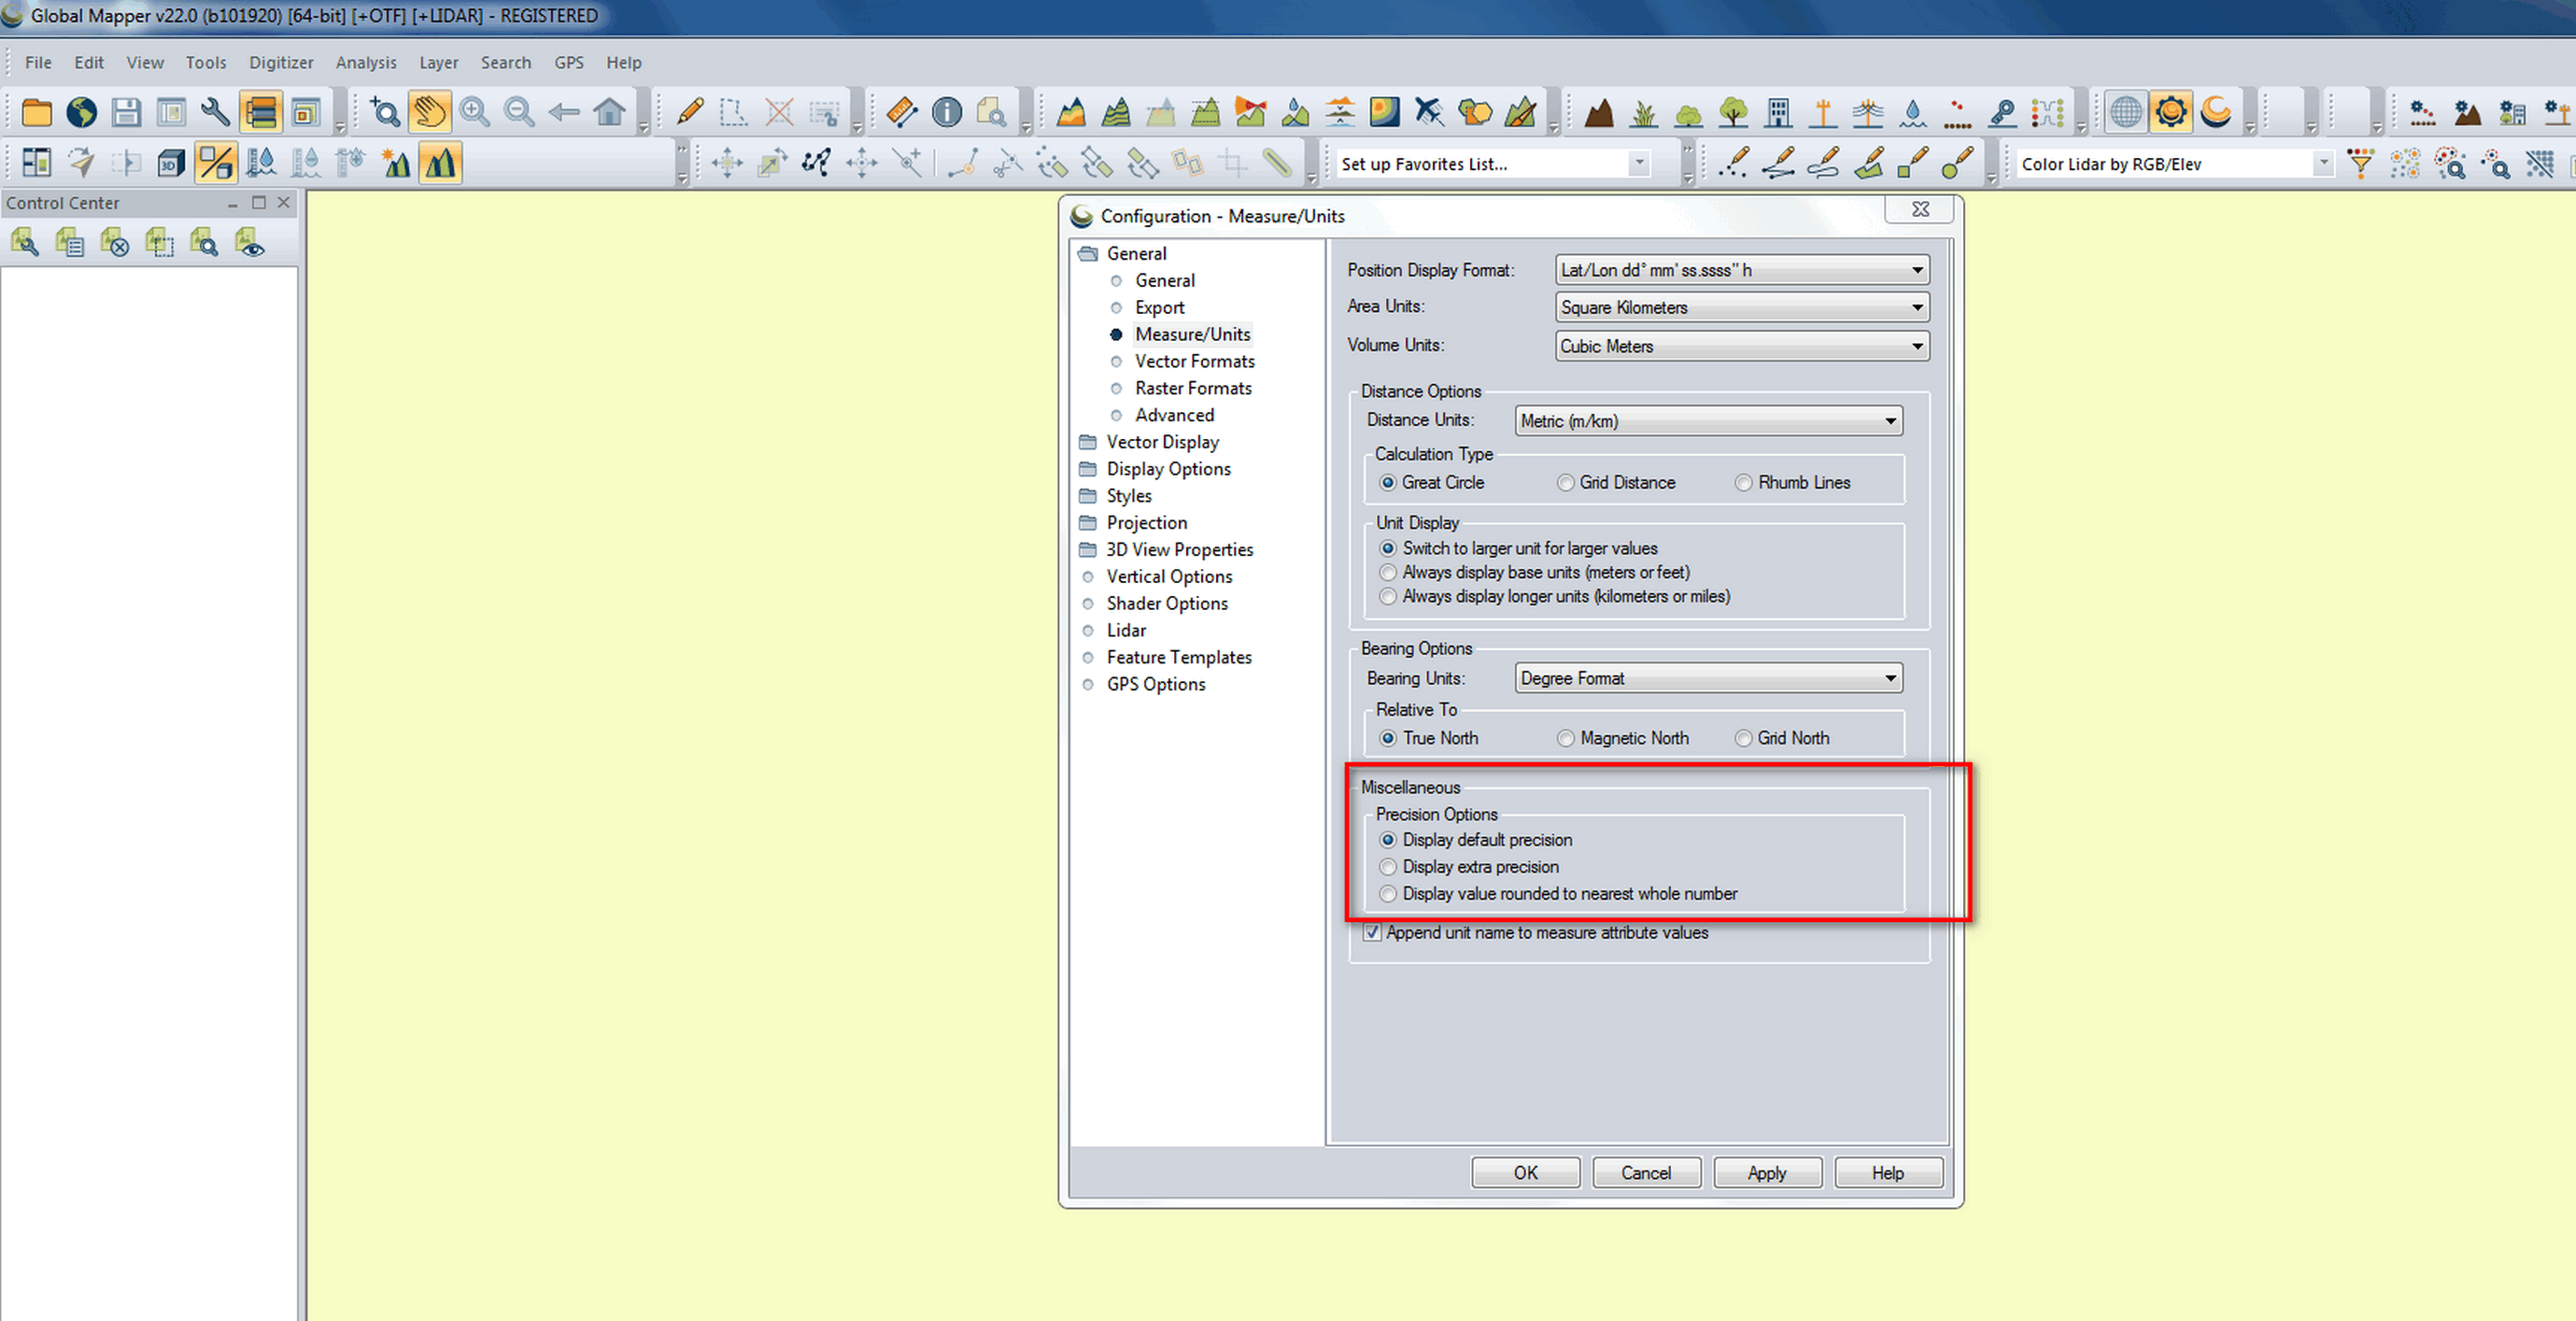Click the Digitizer menu item
The width and height of the screenshot is (2576, 1321).
[x=277, y=63]
